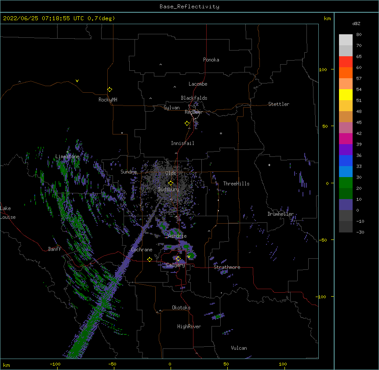The width and height of the screenshot is (379, 370).
Task: Select the Lacombe city label
Action: click(x=198, y=84)
